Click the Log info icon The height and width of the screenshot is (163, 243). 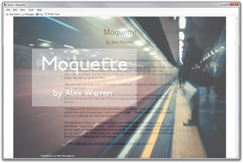[37, 14]
